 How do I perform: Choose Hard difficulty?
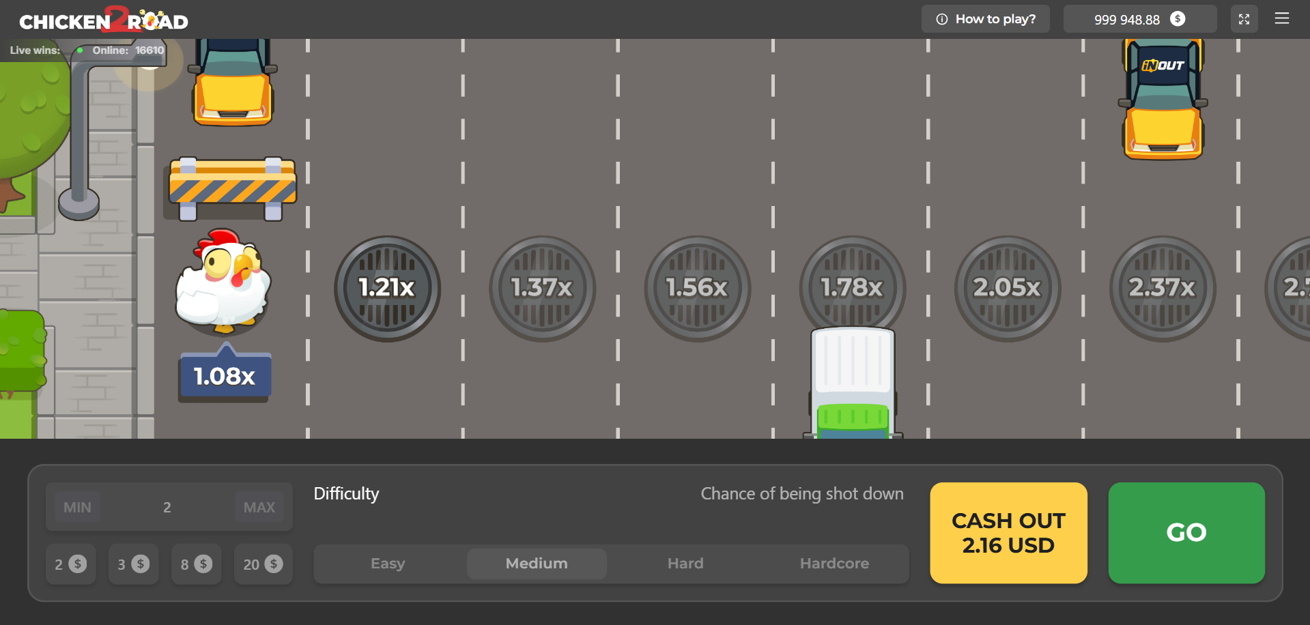pos(685,564)
